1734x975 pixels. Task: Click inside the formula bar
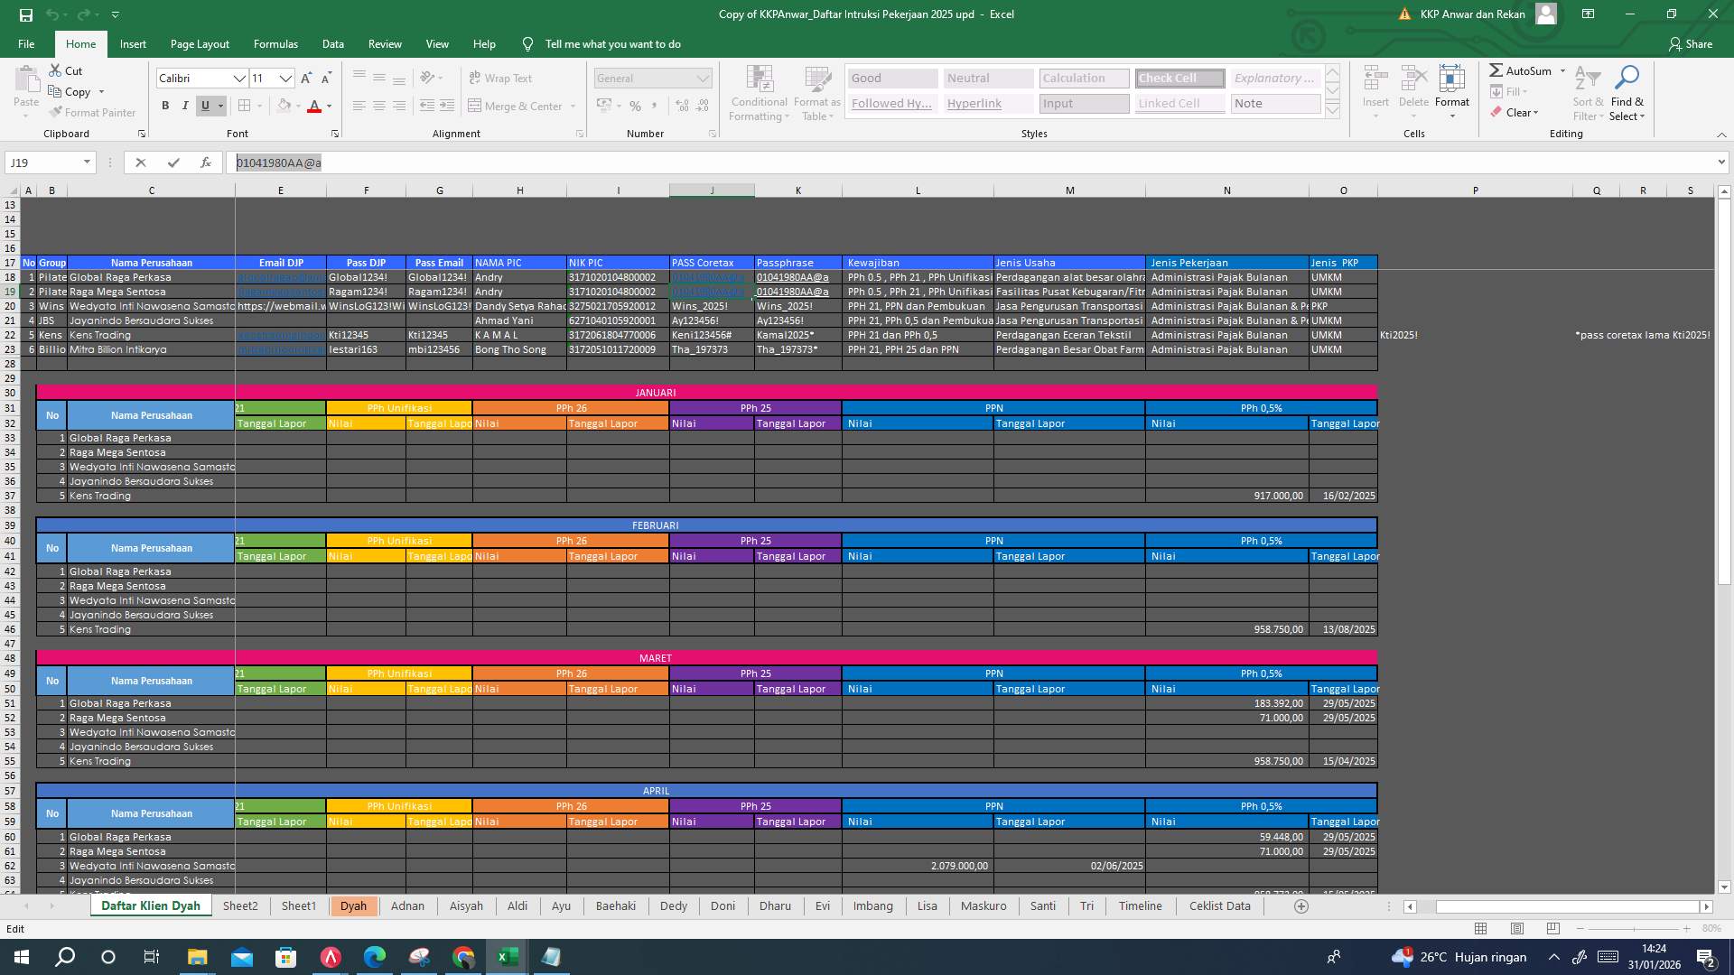(632, 162)
